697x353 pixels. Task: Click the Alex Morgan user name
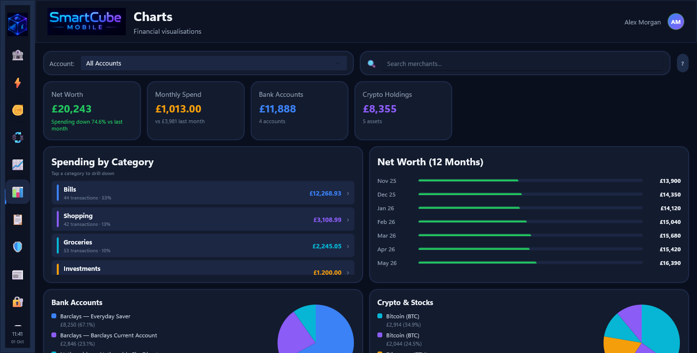[642, 22]
